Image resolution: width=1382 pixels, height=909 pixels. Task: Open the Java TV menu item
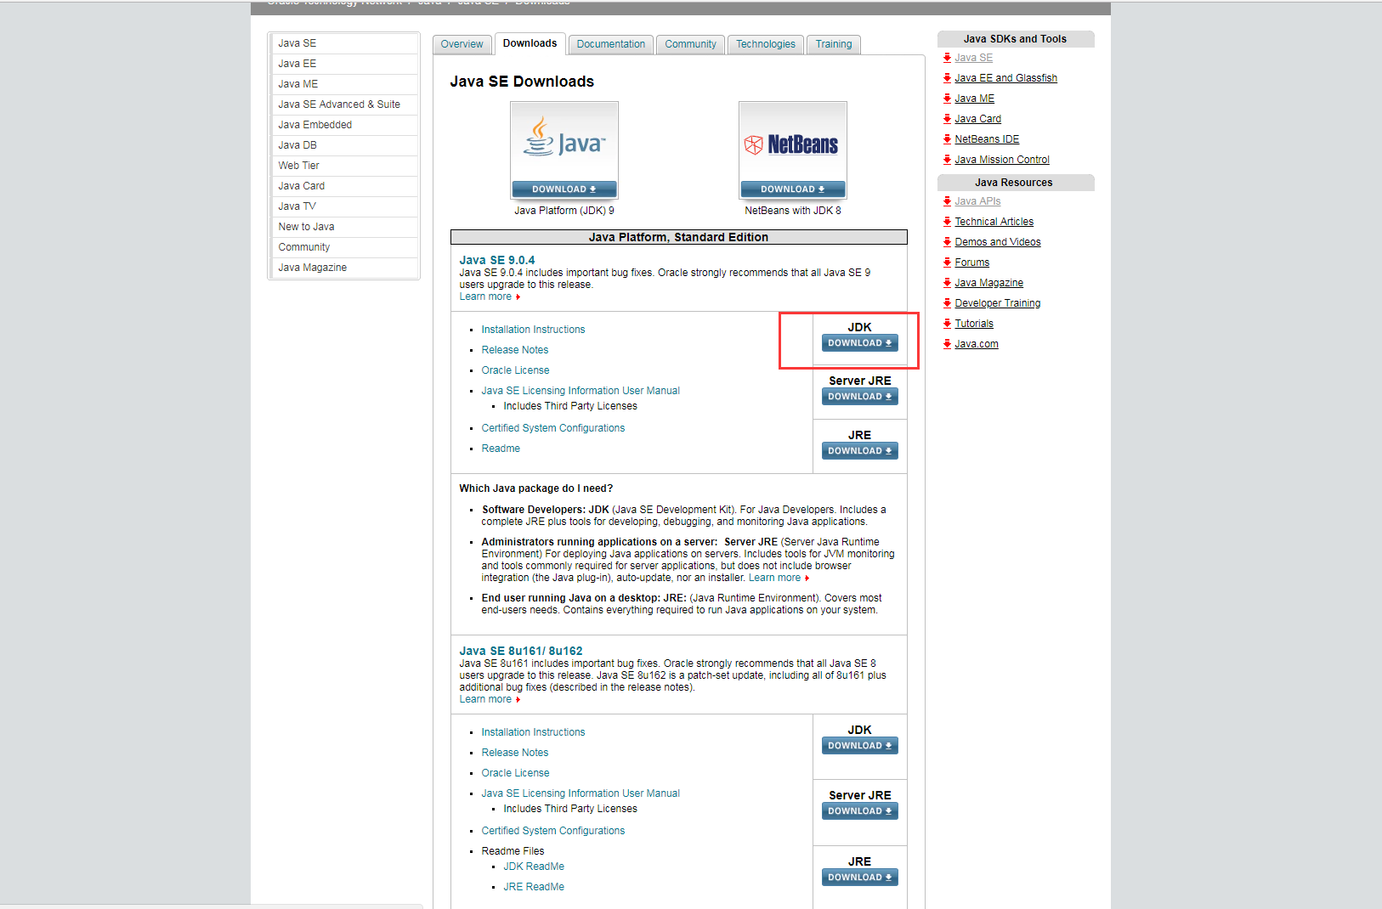[343, 206]
